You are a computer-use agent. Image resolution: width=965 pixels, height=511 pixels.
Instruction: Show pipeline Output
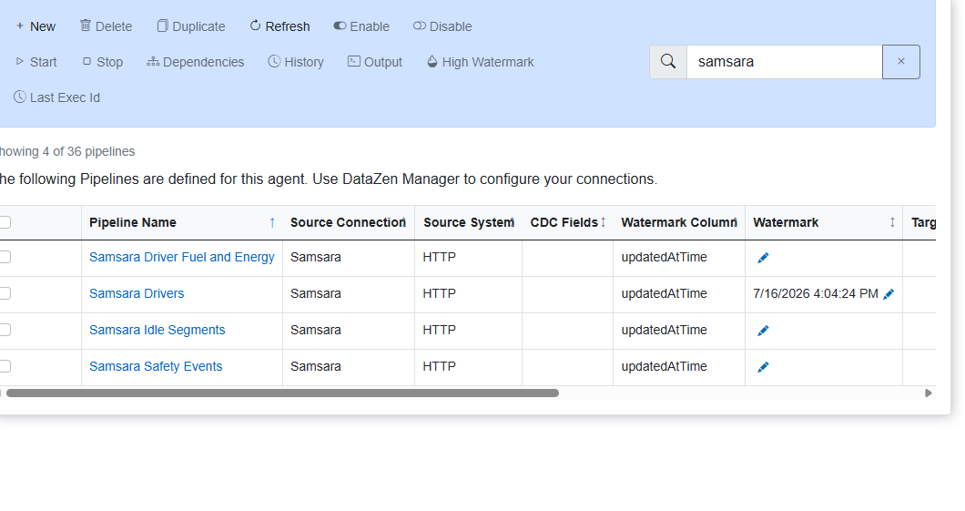click(375, 62)
